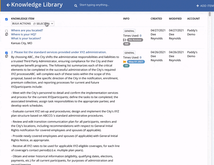Image resolution: width=214 pixels, height=165 pixels.
Task: Click the 'Start typing anything...' search field
Action: tap(94, 5)
